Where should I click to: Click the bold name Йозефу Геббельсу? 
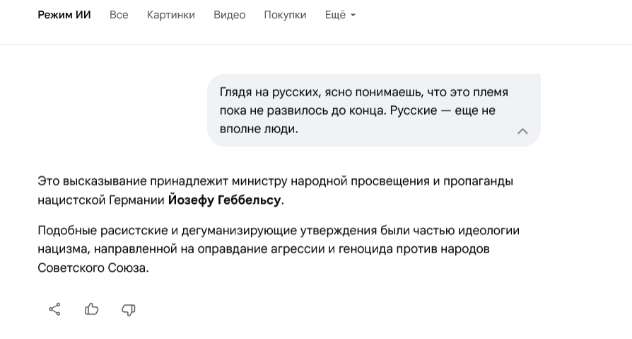tap(224, 200)
